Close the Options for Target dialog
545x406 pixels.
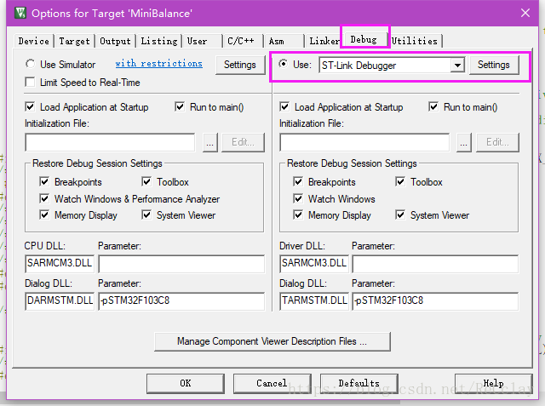click(524, 13)
